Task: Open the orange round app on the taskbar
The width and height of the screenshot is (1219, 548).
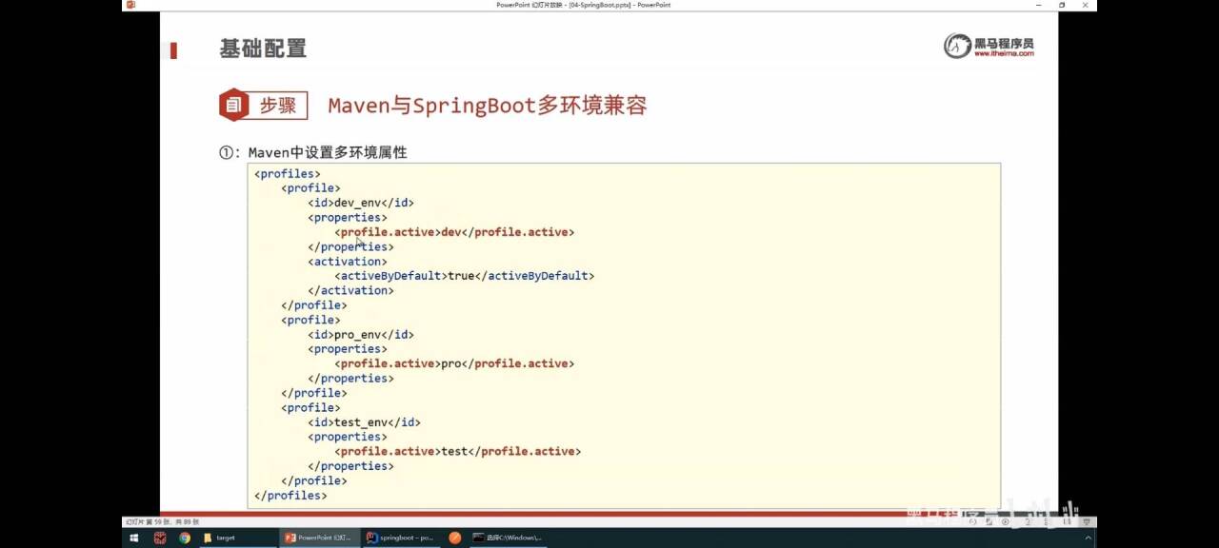Action: click(x=455, y=538)
